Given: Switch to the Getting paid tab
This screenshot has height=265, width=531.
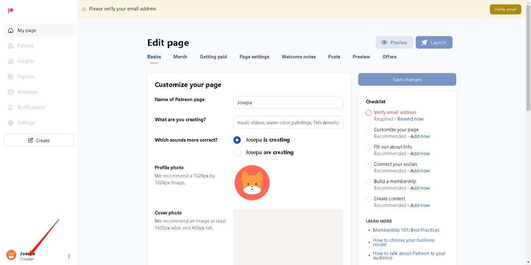Looking at the screenshot, I should (213, 57).
